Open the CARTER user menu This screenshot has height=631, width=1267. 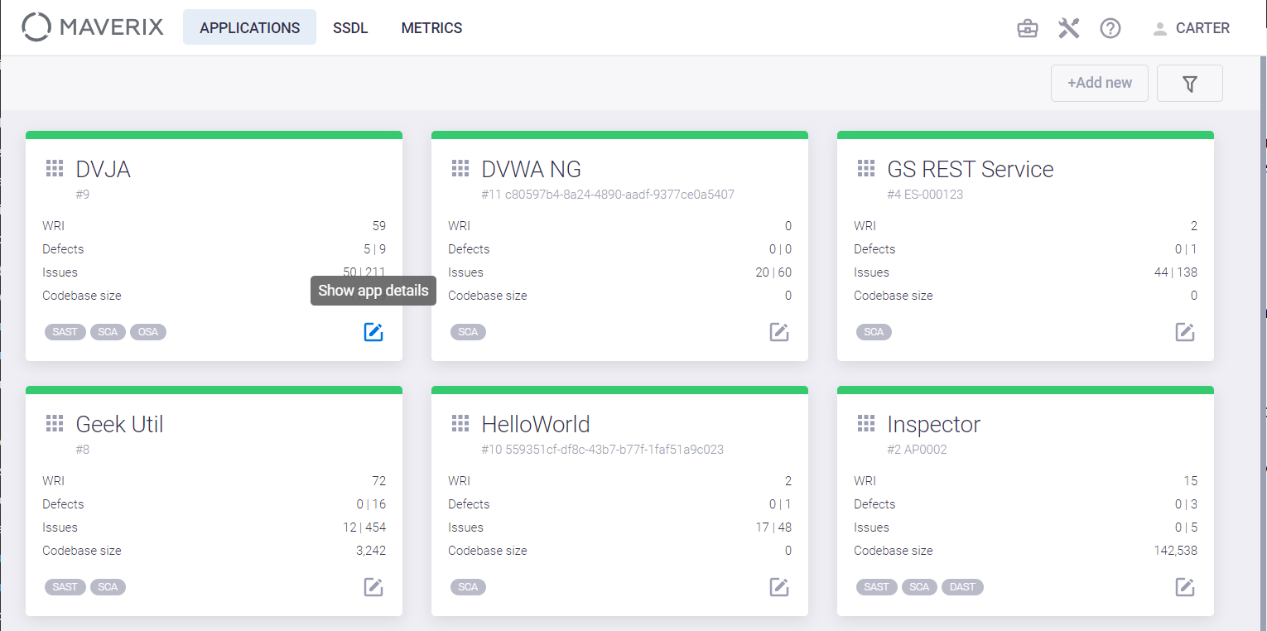point(1192,28)
